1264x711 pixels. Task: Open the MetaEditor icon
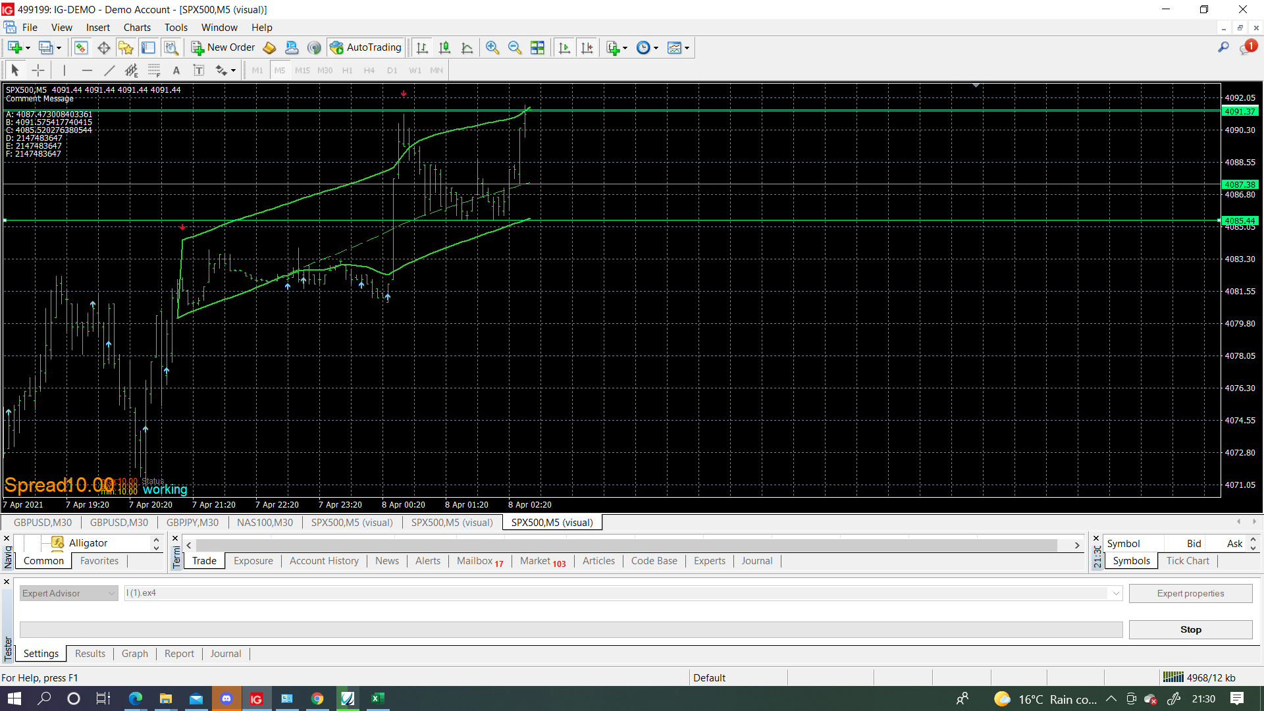[269, 47]
